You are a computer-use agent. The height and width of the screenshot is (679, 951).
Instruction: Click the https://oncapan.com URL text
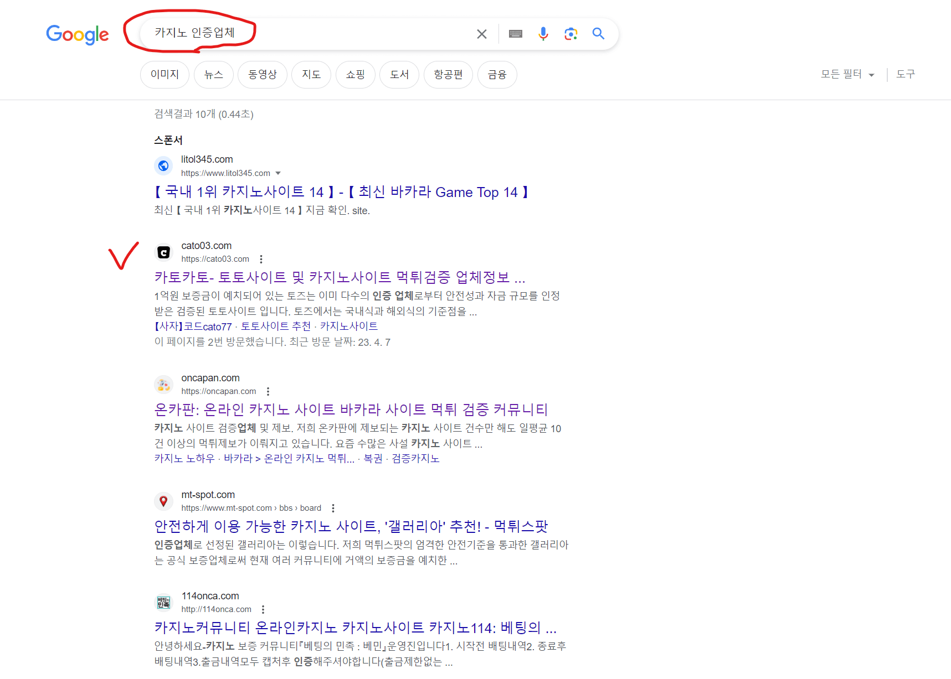tap(219, 391)
